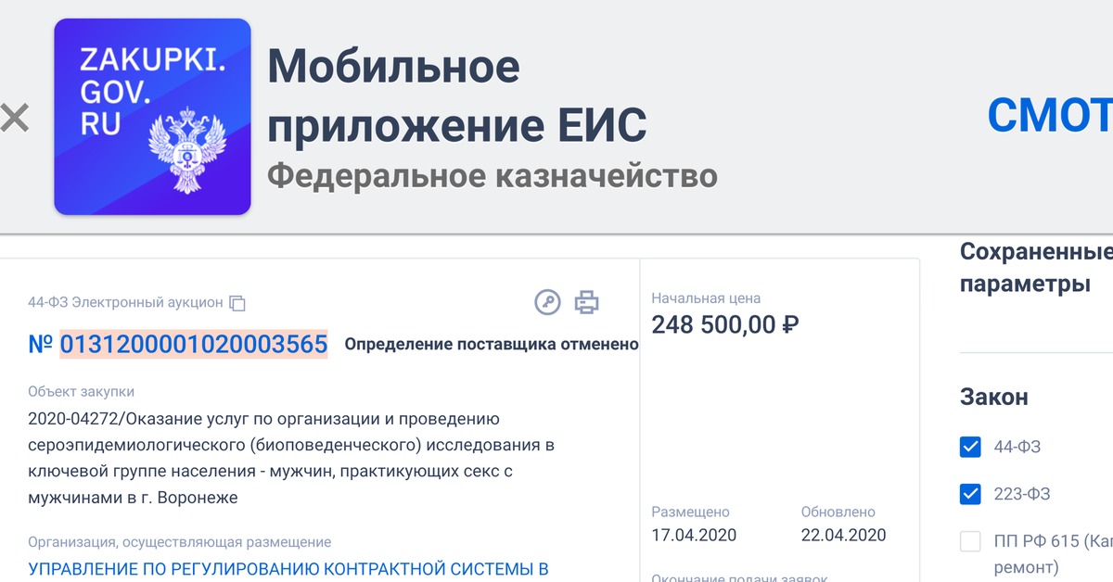Click the Определение поставщика отменено status
Image resolution: width=1113 pixels, height=582 pixels.
pos(492,345)
